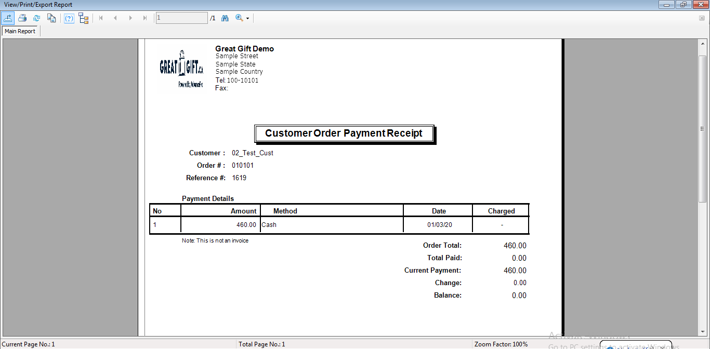Viewport: 710px width, 349px height.
Task: Click the page number input field
Action: 181,18
